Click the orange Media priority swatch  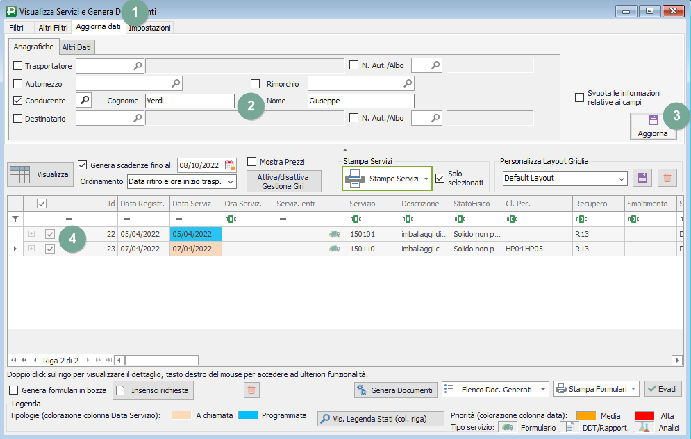tap(586, 415)
